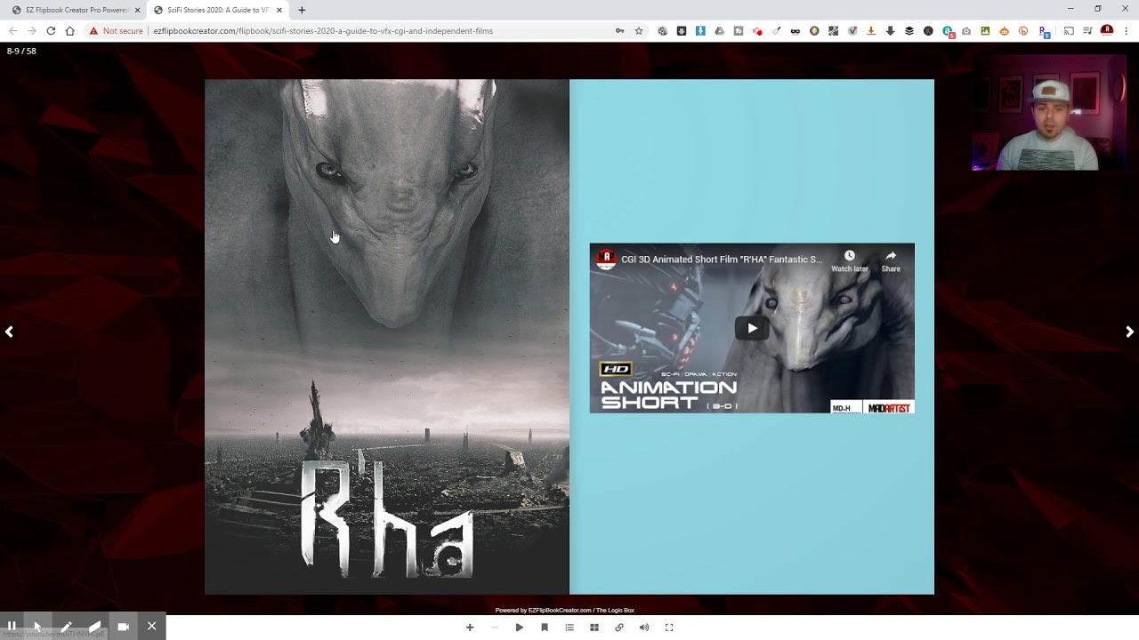Show the page thumbnails grid

pos(594,628)
